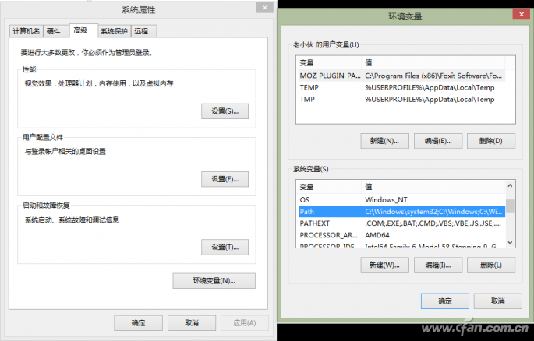534x341 pixels.
Task: Confirm 环境变量 dialog with 确定
Action: coord(445,301)
